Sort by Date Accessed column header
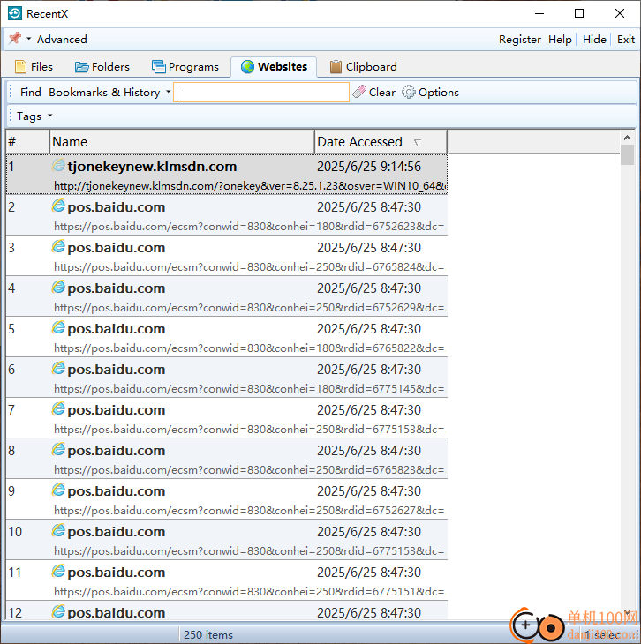The height and width of the screenshot is (644, 641). point(381,142)
